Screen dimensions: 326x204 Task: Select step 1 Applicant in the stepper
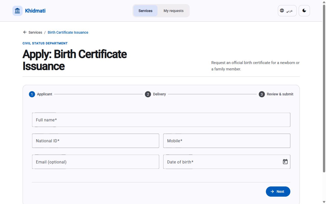[x=40, y=94]
